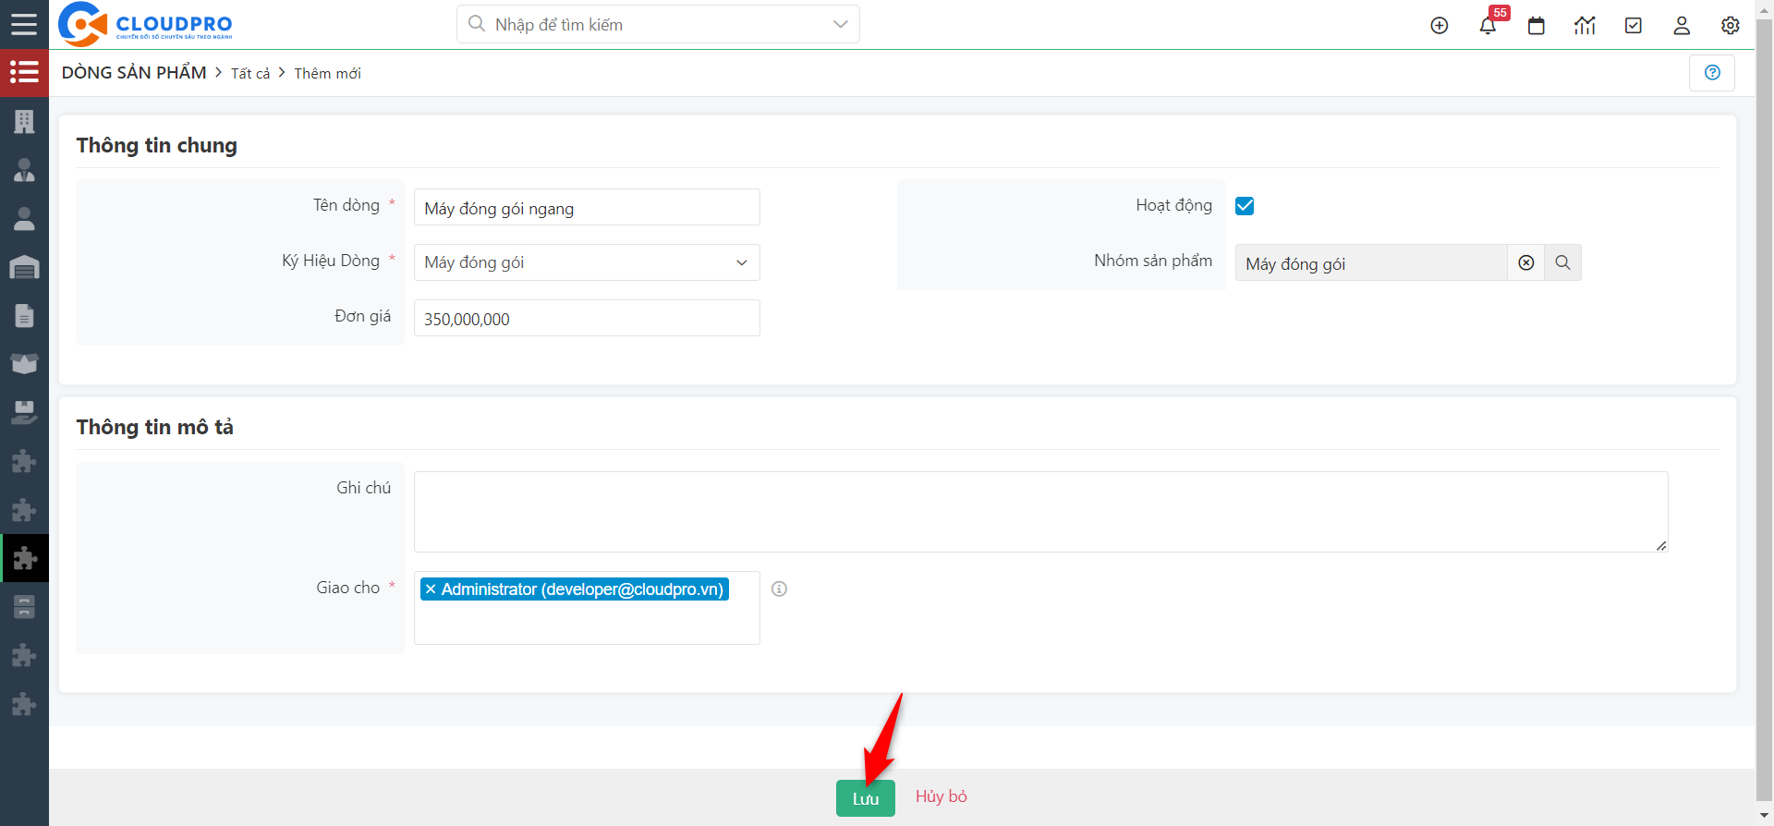Click the search magnifier in global search

click(x=477, y=24)
